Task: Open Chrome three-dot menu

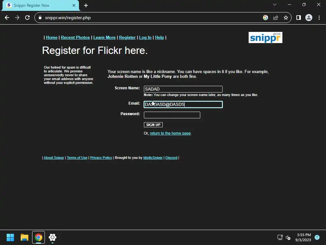Action: [x=319, y=18]
